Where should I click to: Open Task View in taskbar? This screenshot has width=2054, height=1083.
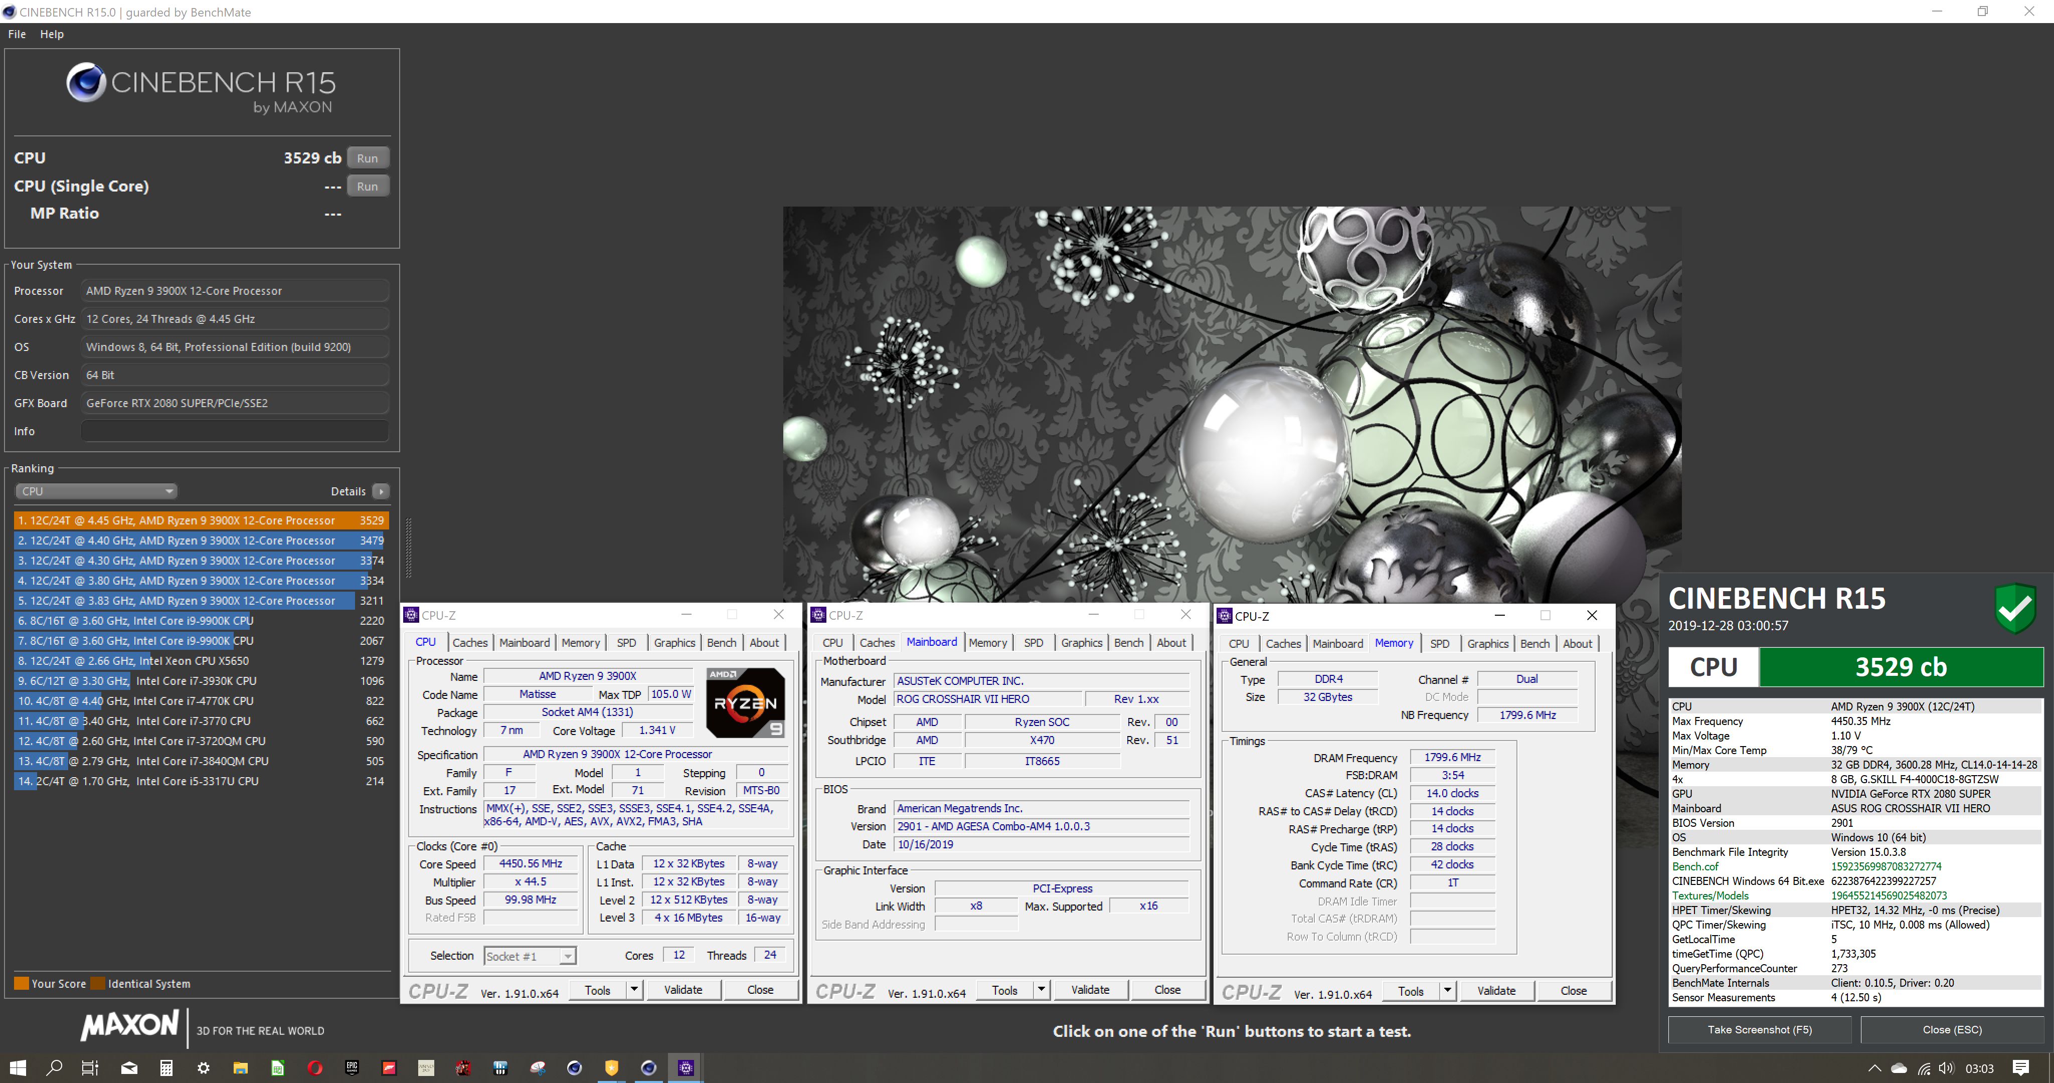pos(90,1068)
